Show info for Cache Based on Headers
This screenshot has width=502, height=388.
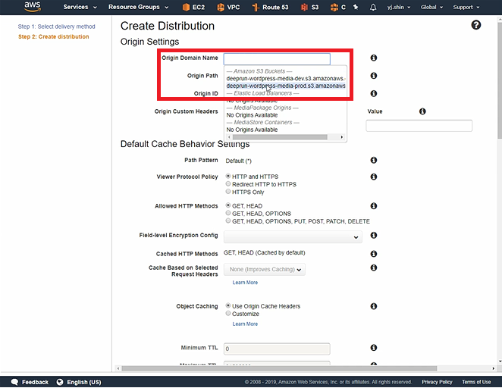(x=373, y=268)
